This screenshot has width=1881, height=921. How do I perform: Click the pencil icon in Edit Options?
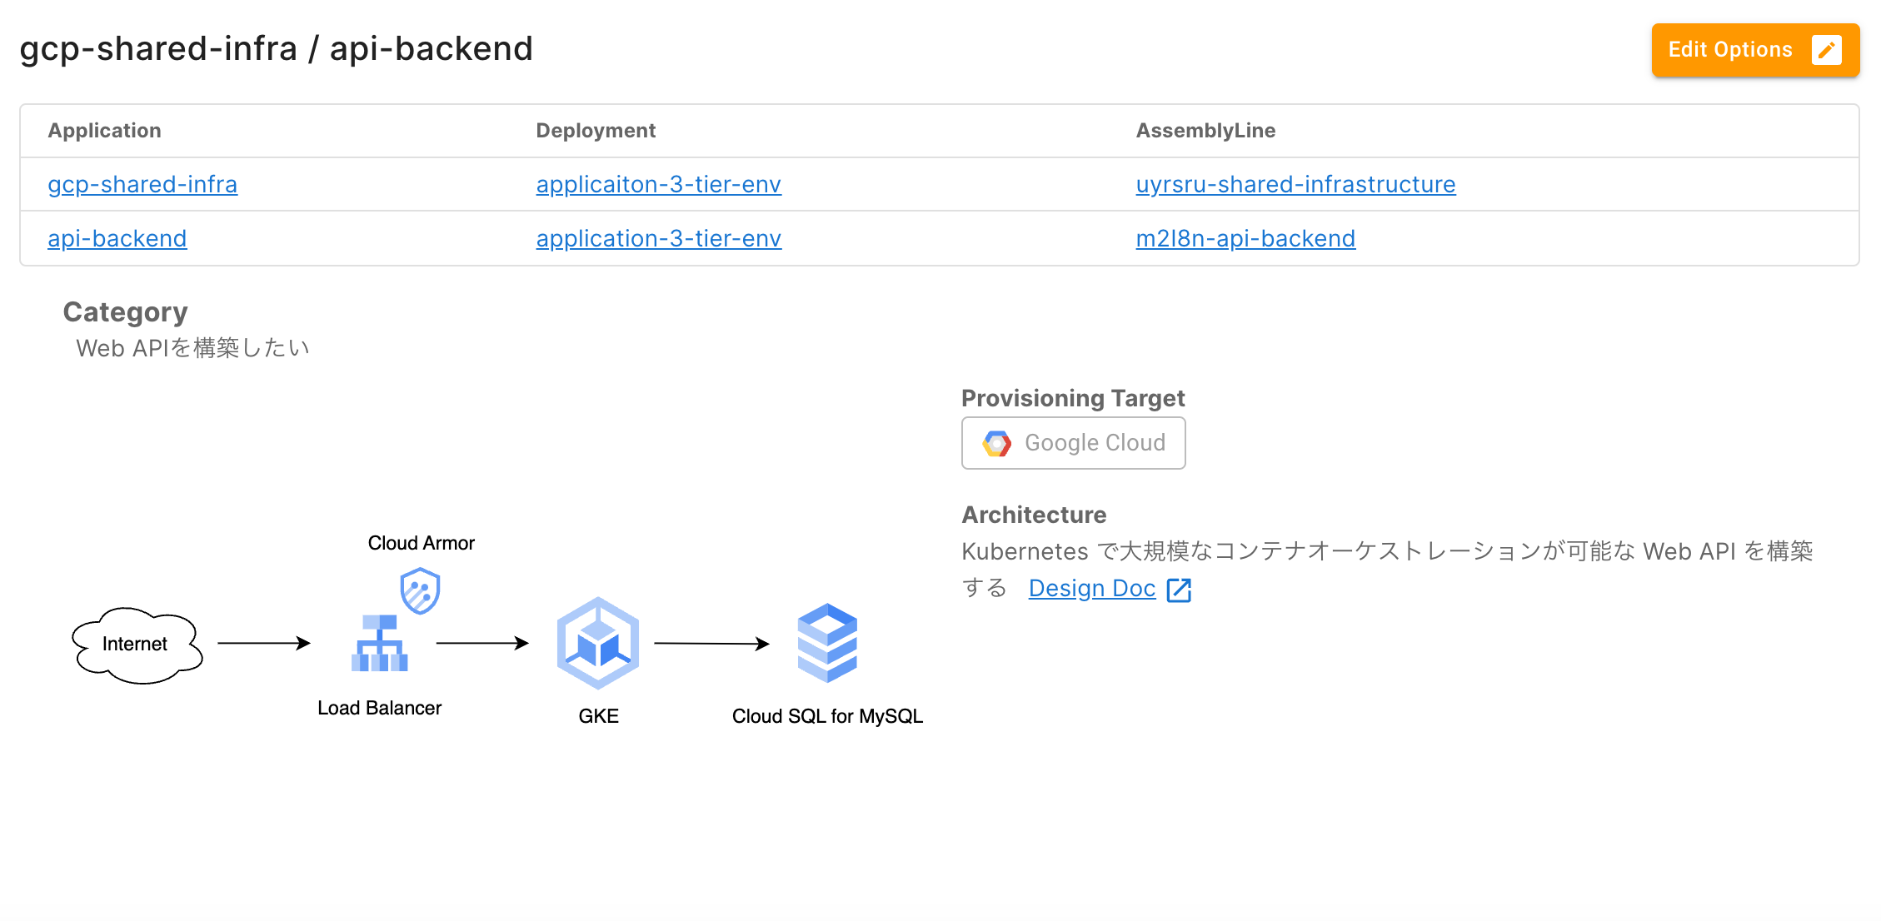point(1826,50)
